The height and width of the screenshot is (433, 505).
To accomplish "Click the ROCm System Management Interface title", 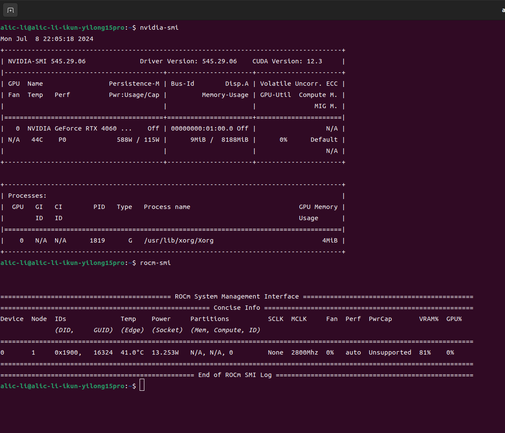I will (237, 296).
